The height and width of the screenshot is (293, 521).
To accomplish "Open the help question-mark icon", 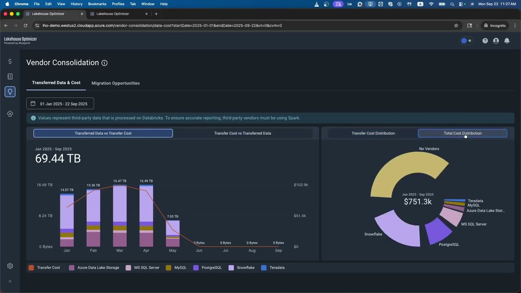I will (x=485, y=41).
